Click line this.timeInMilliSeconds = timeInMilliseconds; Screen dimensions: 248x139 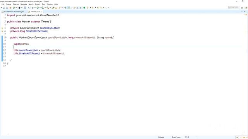pos(40,53)
